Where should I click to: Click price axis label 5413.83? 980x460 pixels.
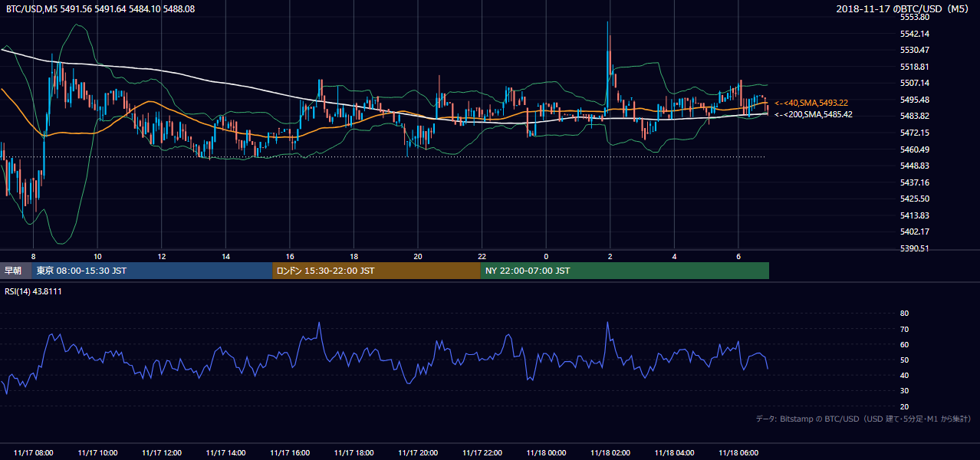(x=915, y=215)
